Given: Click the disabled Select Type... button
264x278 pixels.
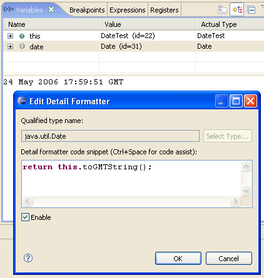Looking at the screenshot, I should tap(228, 136).
